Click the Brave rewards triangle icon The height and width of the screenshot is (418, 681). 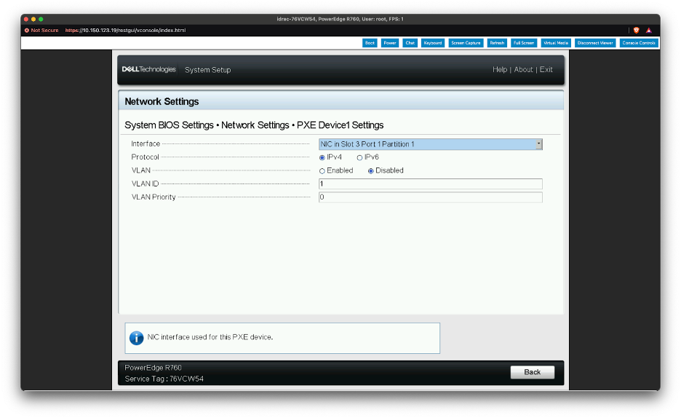tap(648, 31)
